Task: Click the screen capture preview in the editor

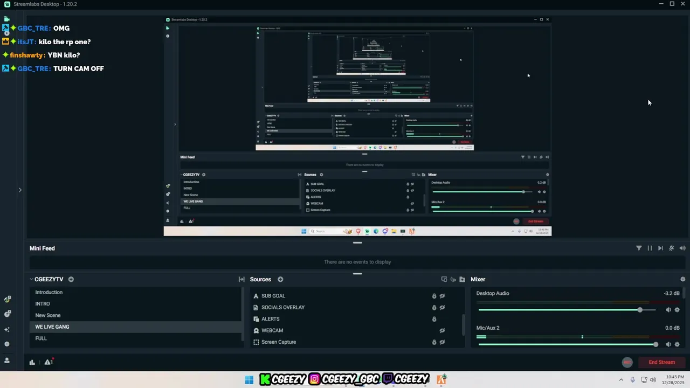Action: (x=357, y=126)
